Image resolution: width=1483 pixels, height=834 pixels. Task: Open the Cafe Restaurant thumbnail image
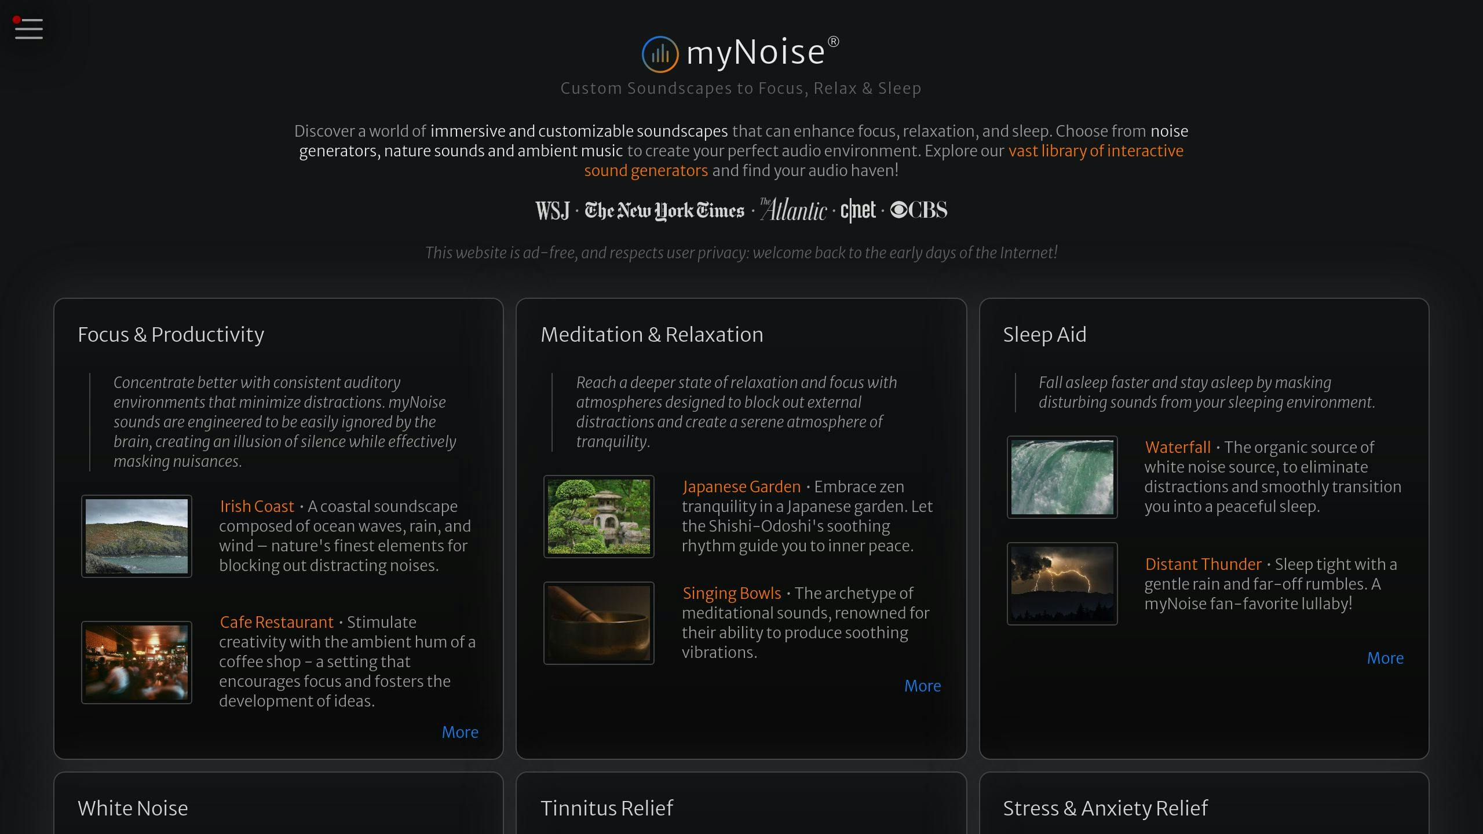(137, 663)
